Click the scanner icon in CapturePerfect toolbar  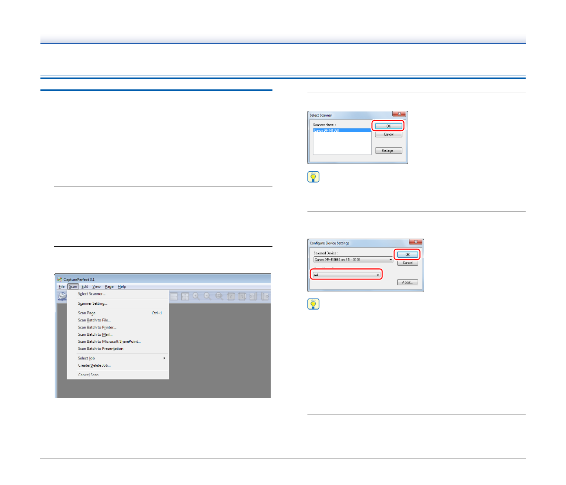pos(62,296)
